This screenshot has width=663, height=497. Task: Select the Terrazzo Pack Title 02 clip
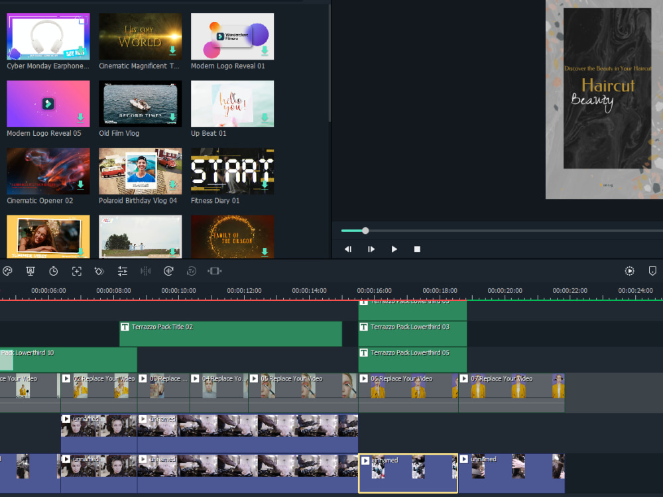(231, 334)
